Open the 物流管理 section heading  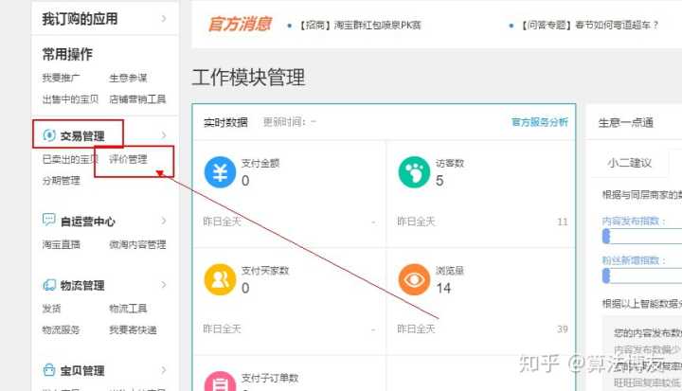[82, 285]
